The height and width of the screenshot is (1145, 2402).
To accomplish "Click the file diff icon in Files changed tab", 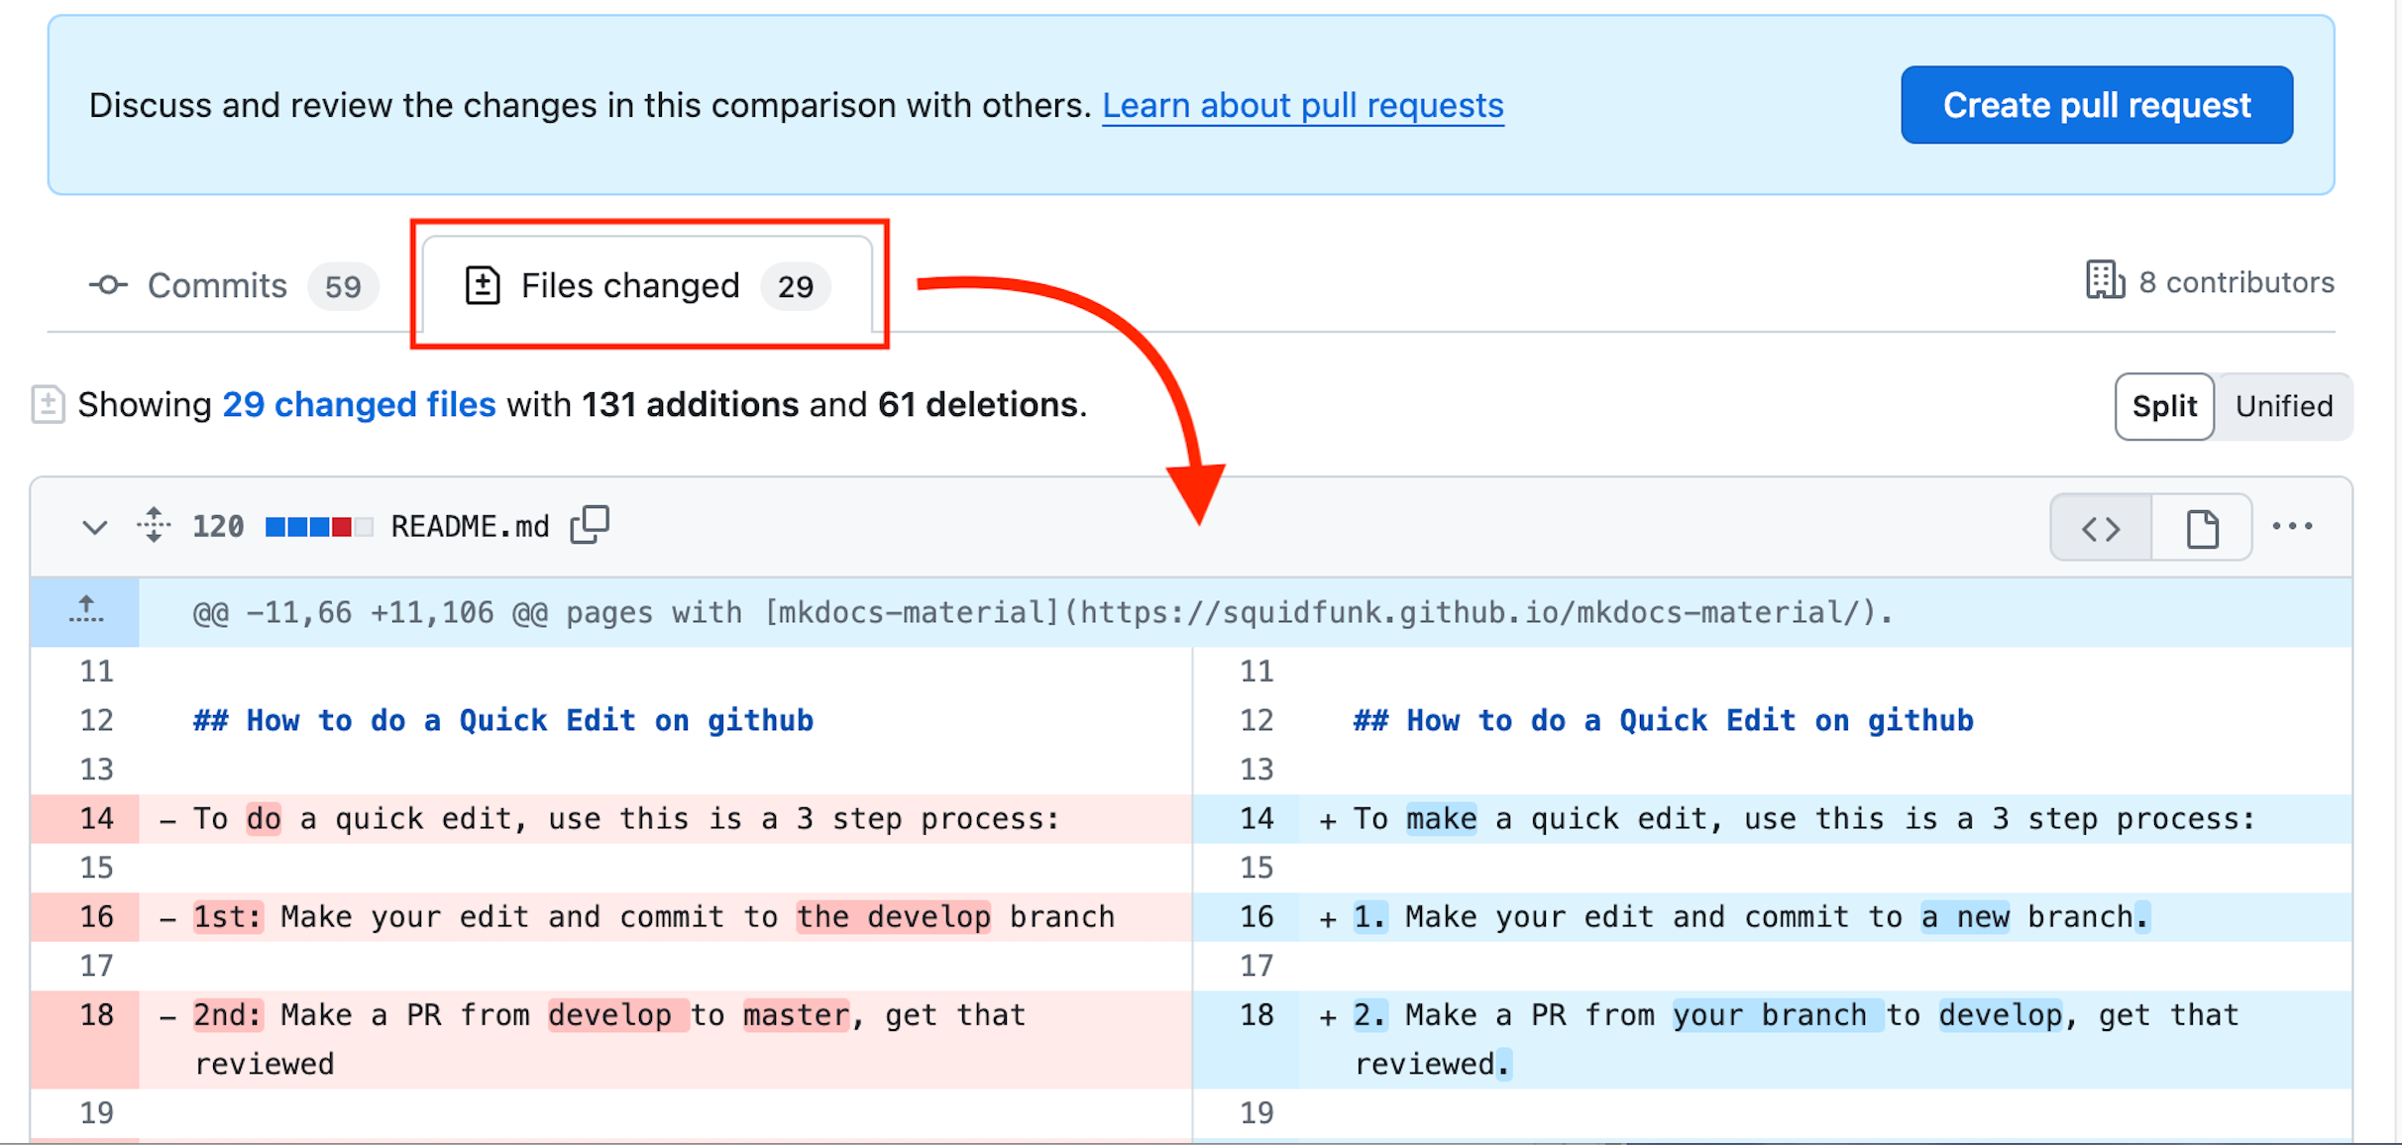I will tap(483, 286).
